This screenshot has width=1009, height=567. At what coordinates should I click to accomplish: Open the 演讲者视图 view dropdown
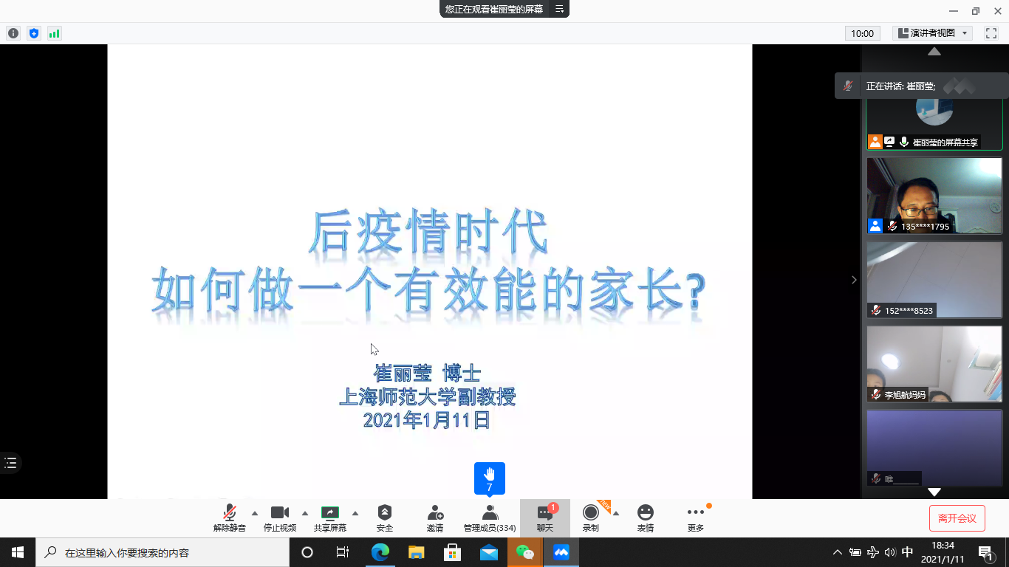point(933,33)
